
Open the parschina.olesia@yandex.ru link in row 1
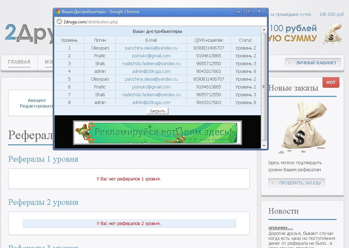[151, 48]
